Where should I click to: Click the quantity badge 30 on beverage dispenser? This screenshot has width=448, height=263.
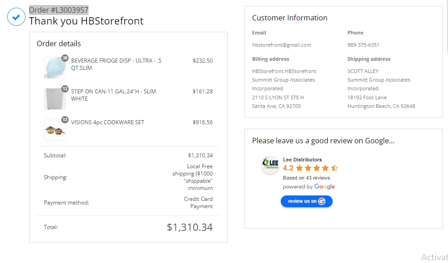tap(65, 58)
